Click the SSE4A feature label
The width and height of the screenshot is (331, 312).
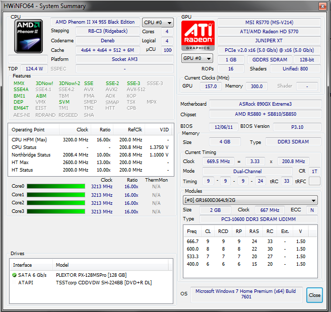(x=21, y=90)
